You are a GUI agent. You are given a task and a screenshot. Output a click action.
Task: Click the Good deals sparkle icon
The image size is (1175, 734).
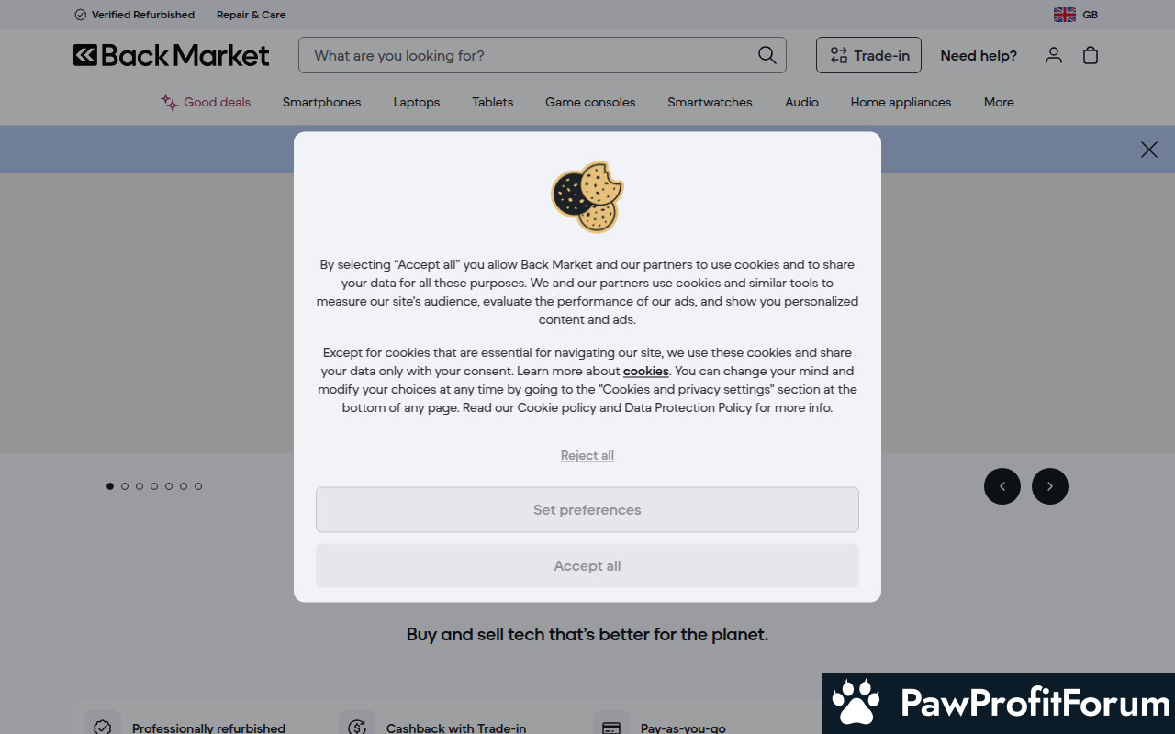click(x=170, y=102)
